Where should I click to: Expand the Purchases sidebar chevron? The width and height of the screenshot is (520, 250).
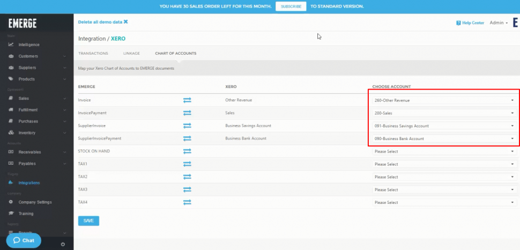[65, 122]
